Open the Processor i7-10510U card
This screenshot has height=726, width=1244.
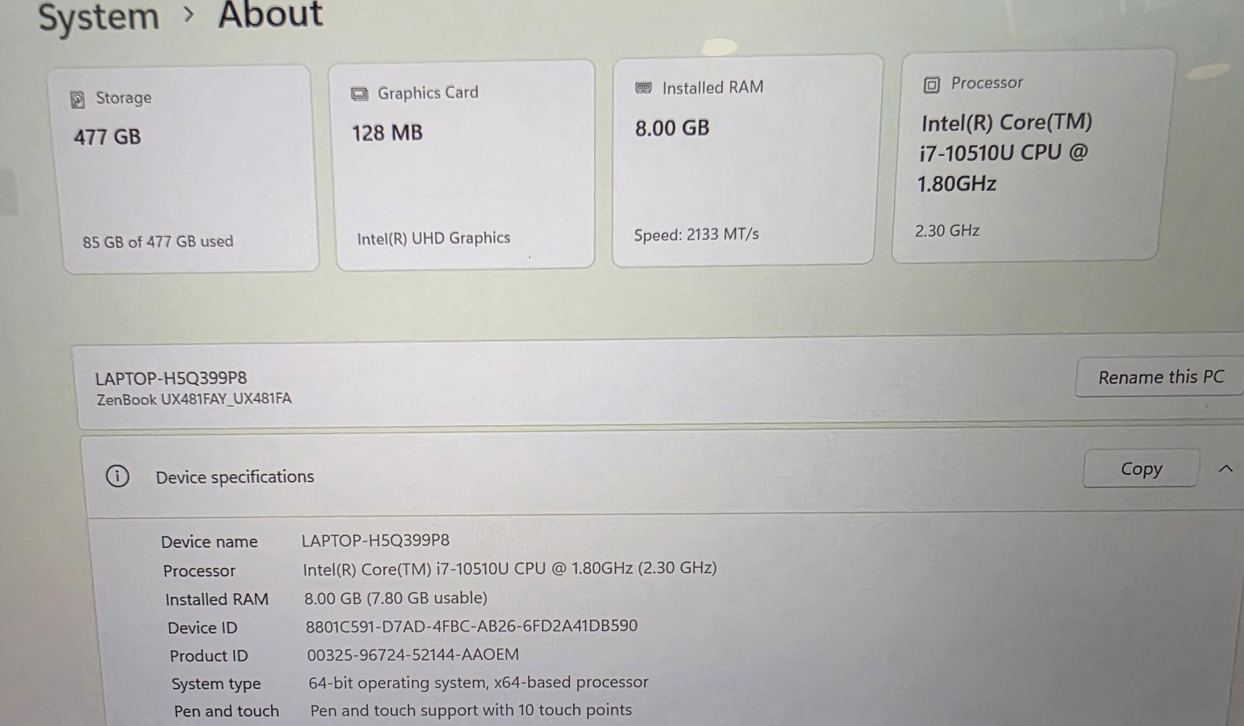click(1029, 156)
